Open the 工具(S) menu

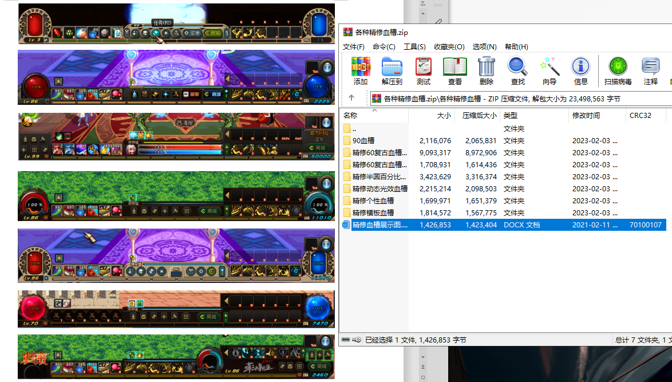coord(414,46)
